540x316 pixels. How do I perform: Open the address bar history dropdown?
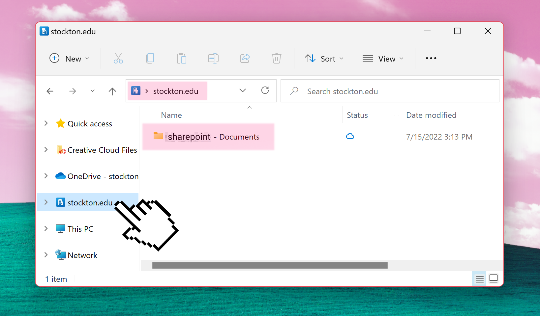(x=243, y=90)
